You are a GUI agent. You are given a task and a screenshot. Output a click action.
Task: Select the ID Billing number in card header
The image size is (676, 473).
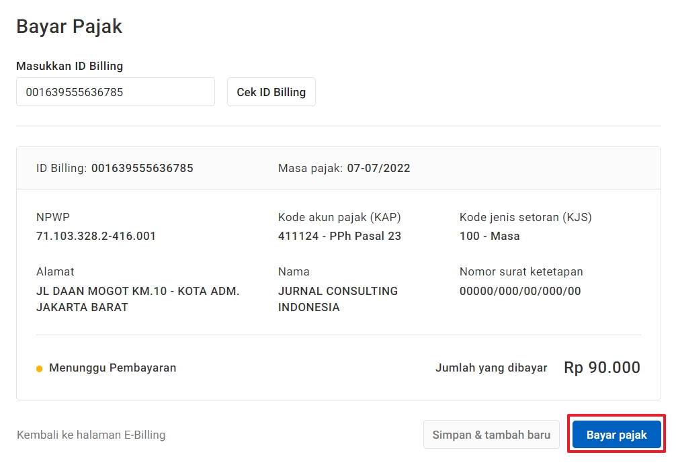pyautogui.click(x=142, y=168)
